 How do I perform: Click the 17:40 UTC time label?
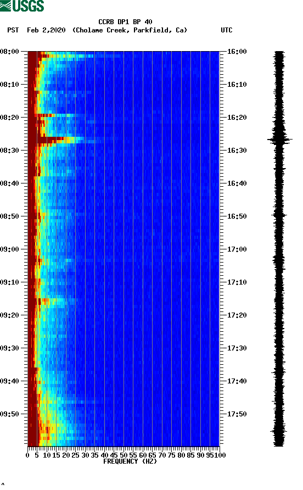(x=237, y=381)
